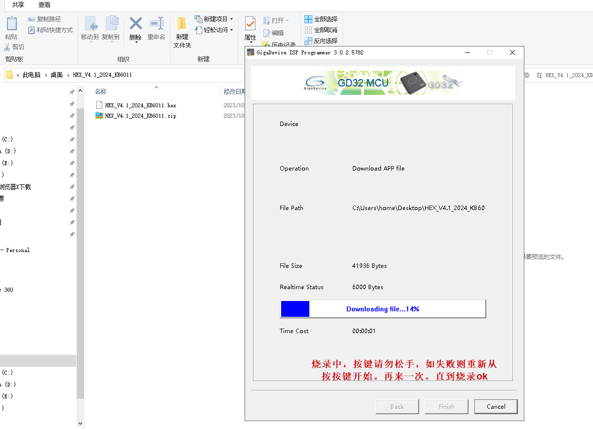
Task: Click 复制路径 (Copy path) in the ribbon
Action: [x=44, y=19]
